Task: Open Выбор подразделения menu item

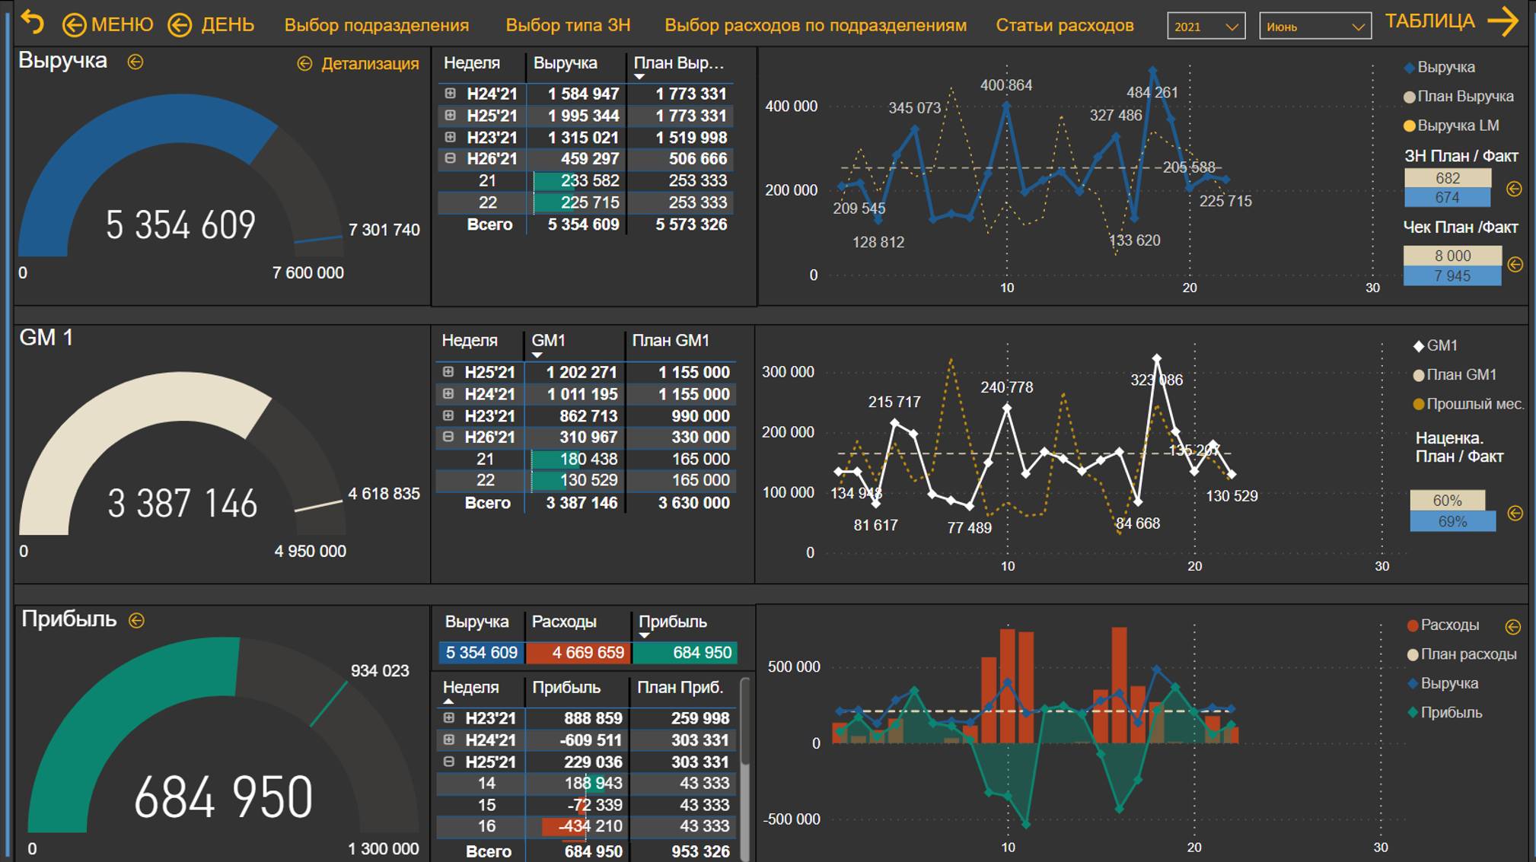Action: pyautogui.click(x=376, y=25)
